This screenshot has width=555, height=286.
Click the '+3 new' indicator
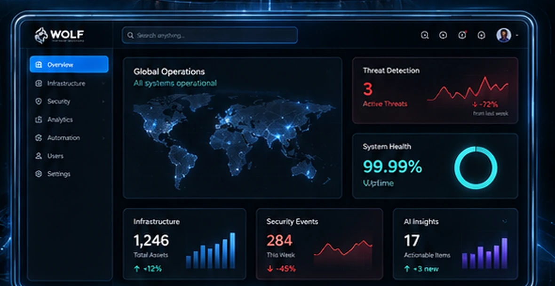coord(421,269)
